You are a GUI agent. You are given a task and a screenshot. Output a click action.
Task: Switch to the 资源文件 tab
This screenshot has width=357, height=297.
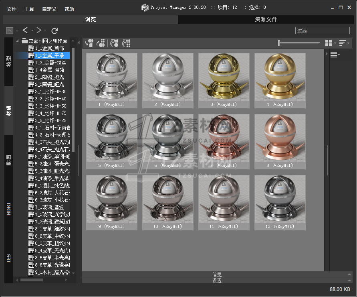click(x=266, y=19)
